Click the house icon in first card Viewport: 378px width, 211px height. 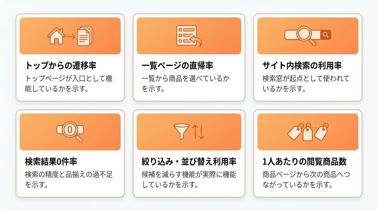[56, 36]
